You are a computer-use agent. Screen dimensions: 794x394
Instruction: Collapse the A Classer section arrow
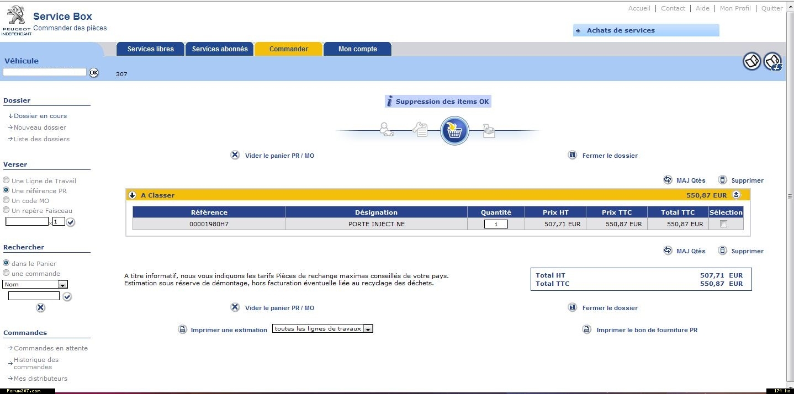pyautogui.click(x=133, y=195)
